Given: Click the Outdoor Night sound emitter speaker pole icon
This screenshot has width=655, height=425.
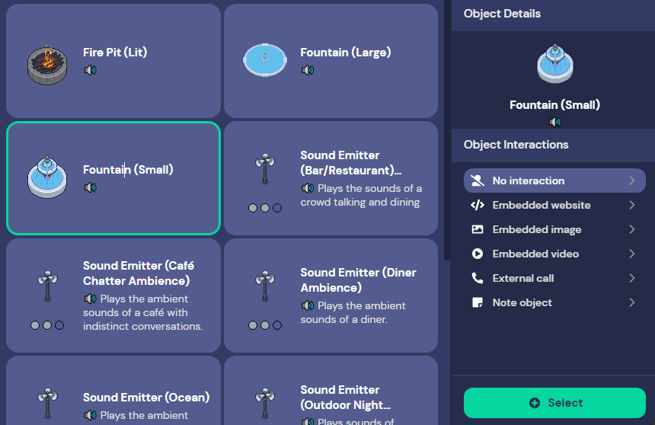Looking at the screenshot, I should coord(265,404).
